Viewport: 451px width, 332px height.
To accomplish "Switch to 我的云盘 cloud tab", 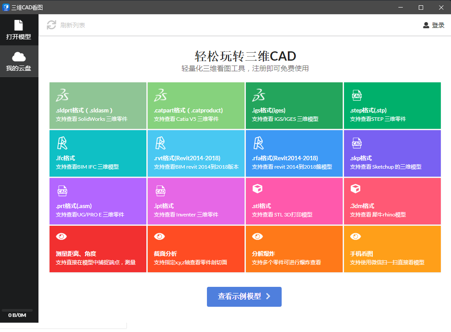I will click(19, 62).
